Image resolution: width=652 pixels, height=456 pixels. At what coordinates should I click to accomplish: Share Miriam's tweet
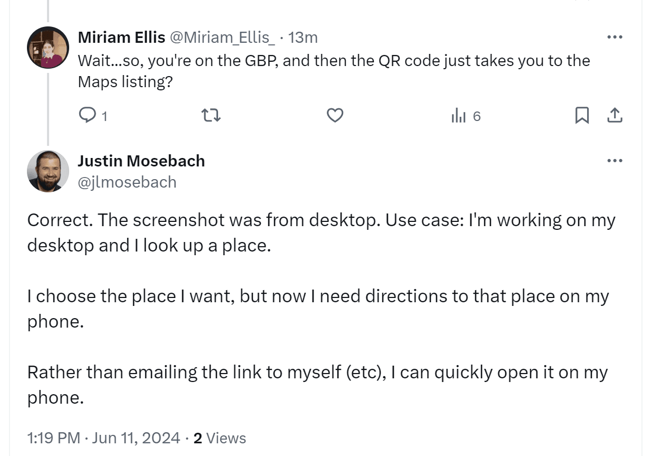[614, 115]
